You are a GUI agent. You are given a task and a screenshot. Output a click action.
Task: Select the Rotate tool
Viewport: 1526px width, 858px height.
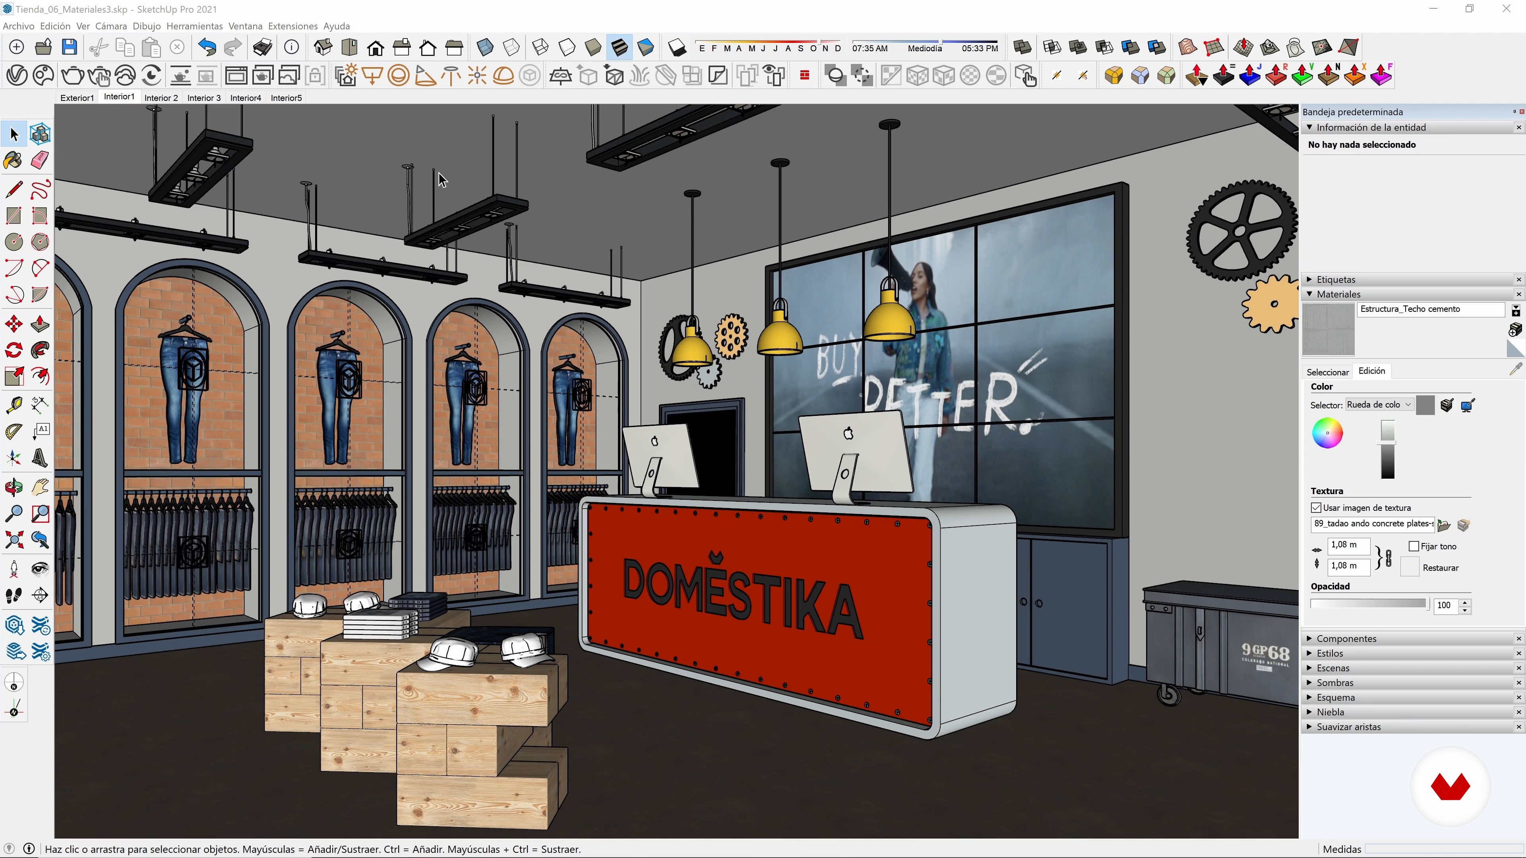(14, 350)
